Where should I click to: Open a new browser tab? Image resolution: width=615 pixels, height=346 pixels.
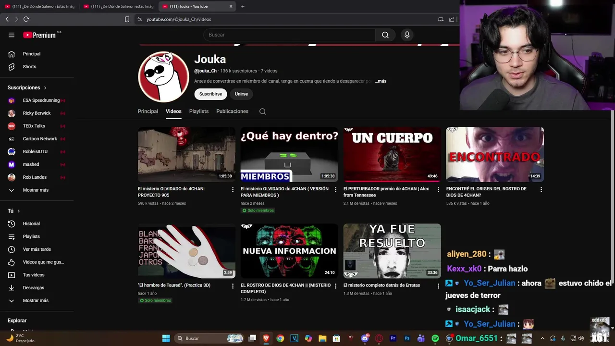click(243, 6)
